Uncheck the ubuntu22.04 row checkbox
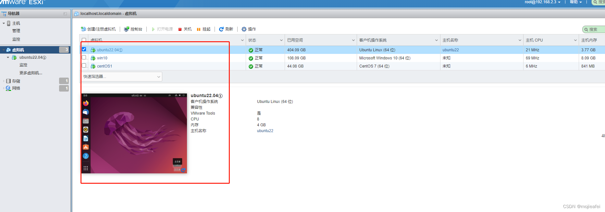The image size is (605, 212). tap(84, 49)
